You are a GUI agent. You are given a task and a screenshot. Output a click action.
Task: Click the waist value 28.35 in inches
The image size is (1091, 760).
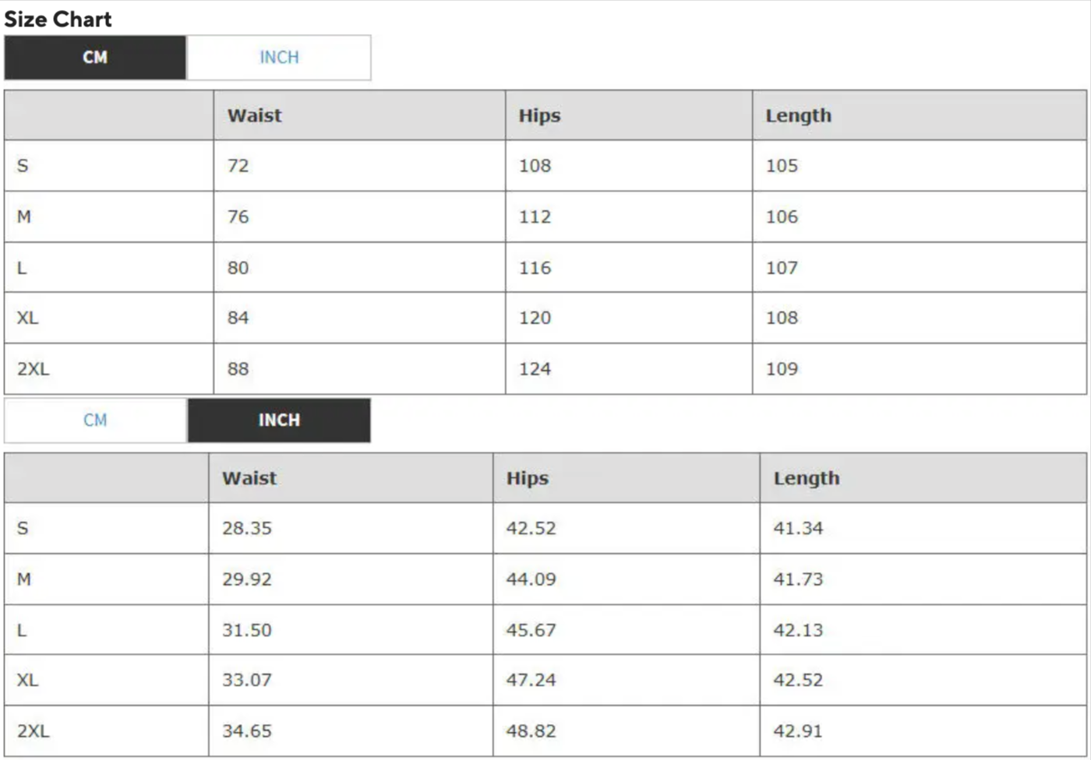coord(247,528)
